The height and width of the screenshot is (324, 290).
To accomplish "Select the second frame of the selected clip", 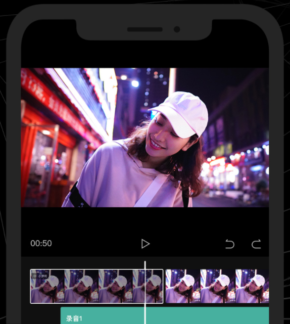I will [x=82, y=286].
